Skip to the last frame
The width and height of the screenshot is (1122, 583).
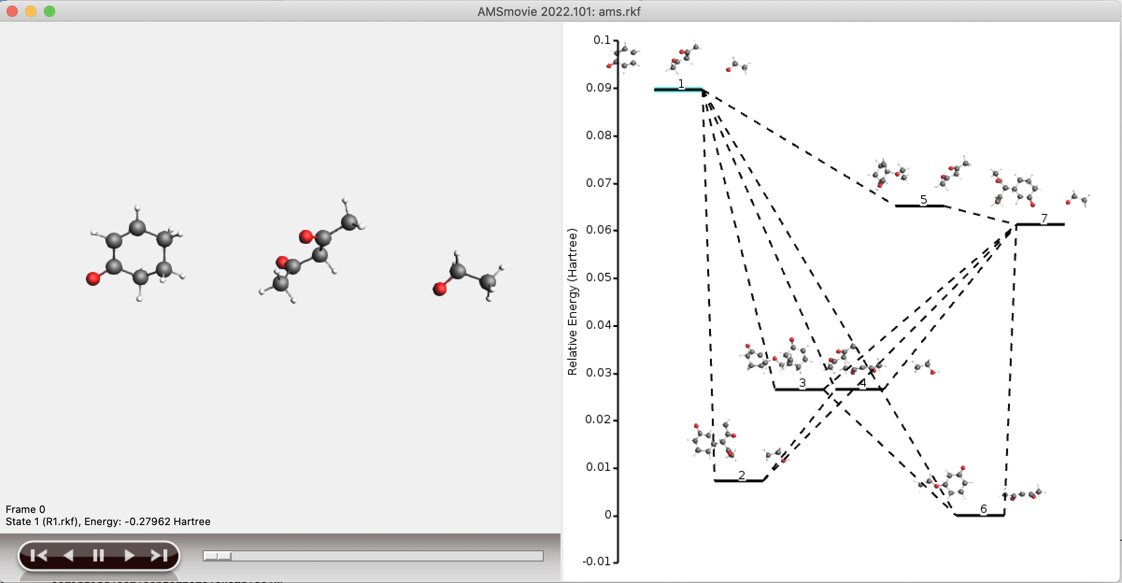pos(159,555)
